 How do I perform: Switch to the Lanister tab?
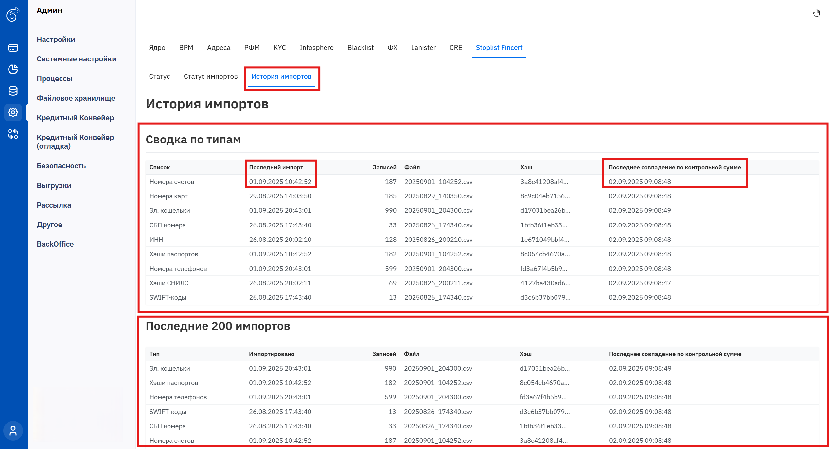pos(423,48)
